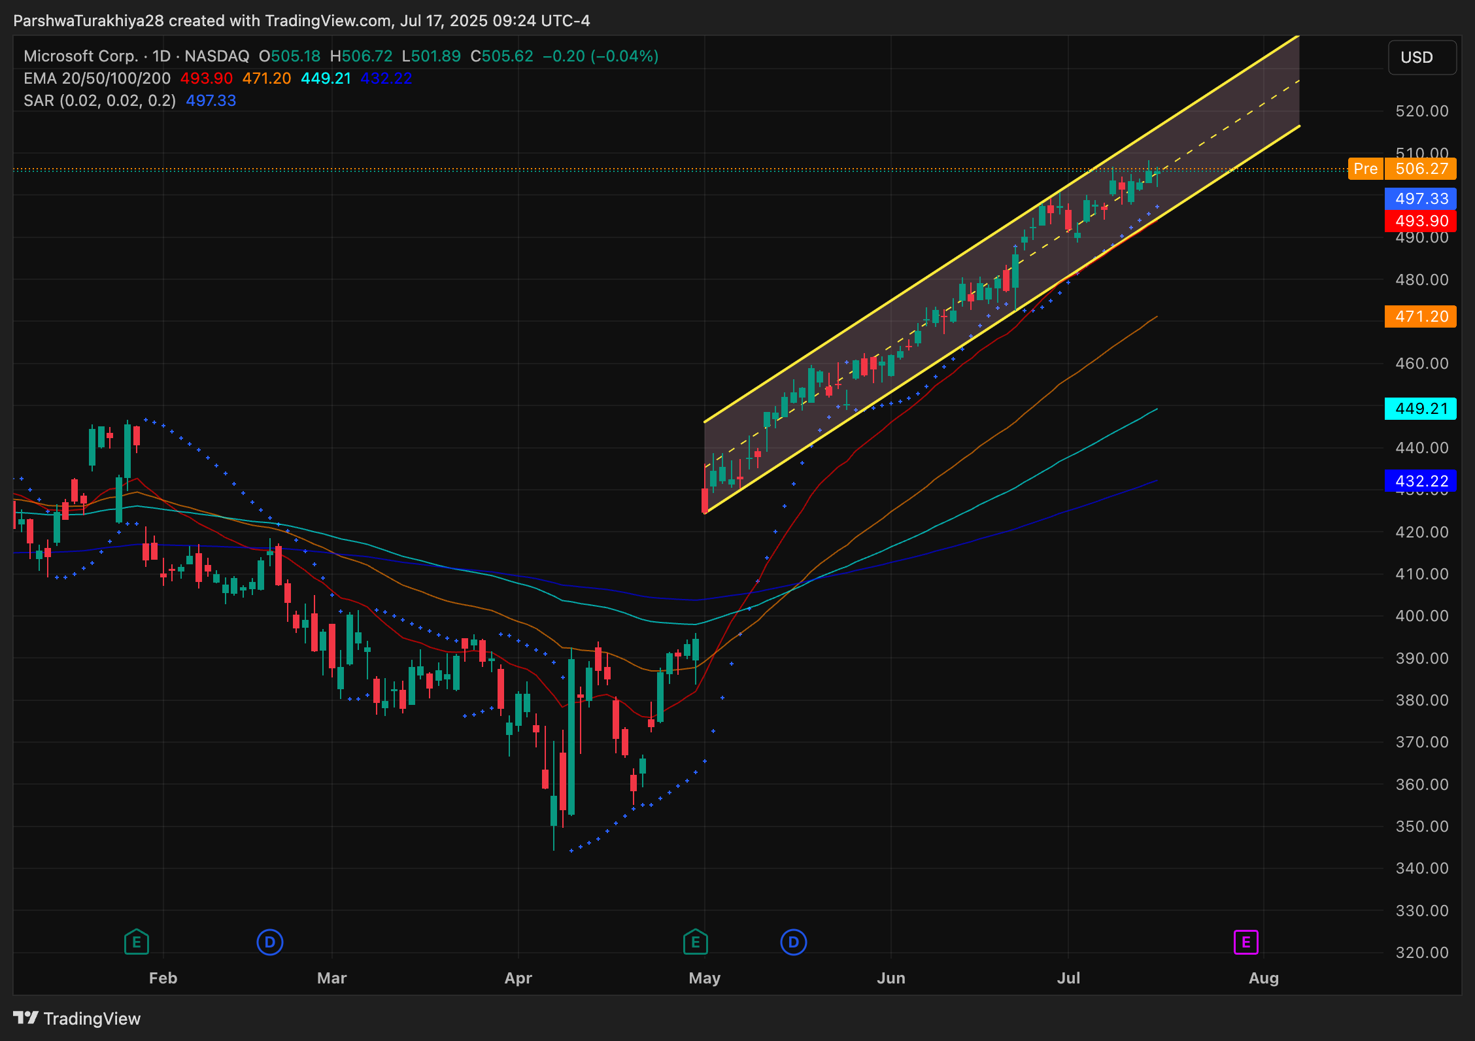Click the EMA 20/50/100/200 indicator legend
The height and width of the screenshot is (1041, 1475).
[x=97, y=78]
